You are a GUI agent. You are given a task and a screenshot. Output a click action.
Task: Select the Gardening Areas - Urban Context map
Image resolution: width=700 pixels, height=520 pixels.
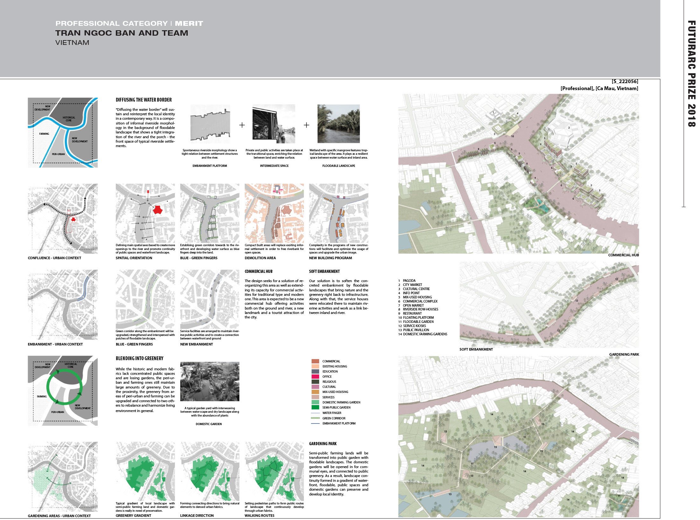63,476
